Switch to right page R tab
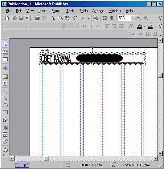The height and width of the screenshot is (169, 164). pos(25,165)
